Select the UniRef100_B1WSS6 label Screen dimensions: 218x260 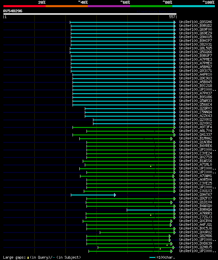click(196, 161)
